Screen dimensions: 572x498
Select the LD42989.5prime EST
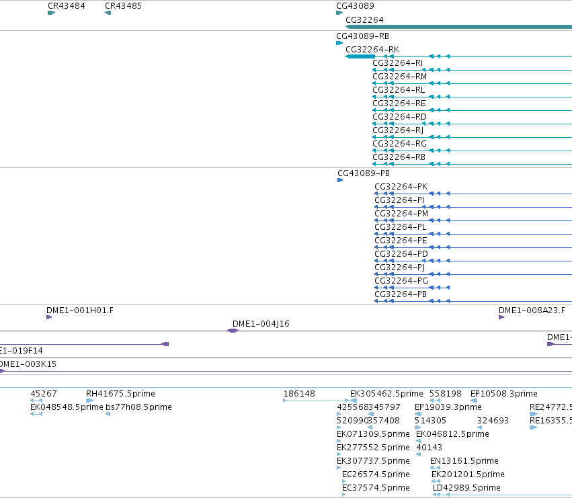coord(502,495)
